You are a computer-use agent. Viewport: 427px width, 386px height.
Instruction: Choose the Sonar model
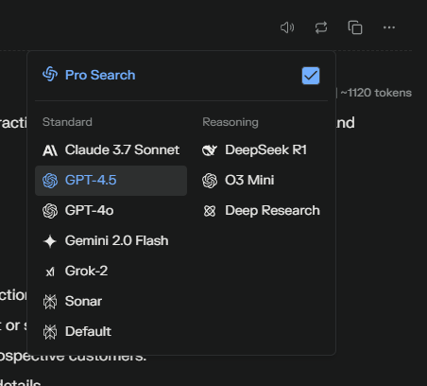[x=111, y=302]
